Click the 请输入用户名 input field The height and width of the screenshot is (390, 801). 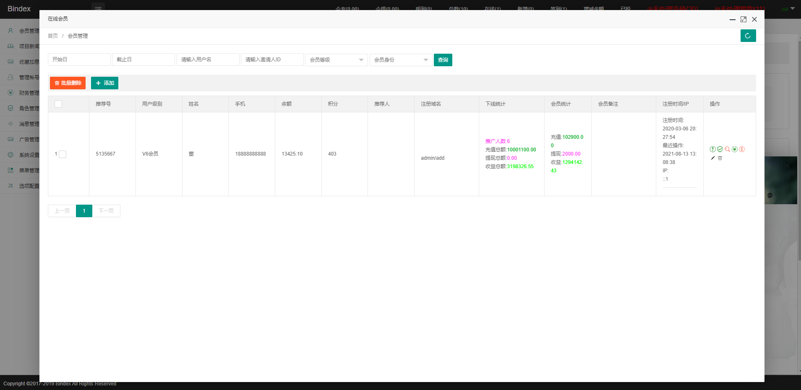click(208, 60)
